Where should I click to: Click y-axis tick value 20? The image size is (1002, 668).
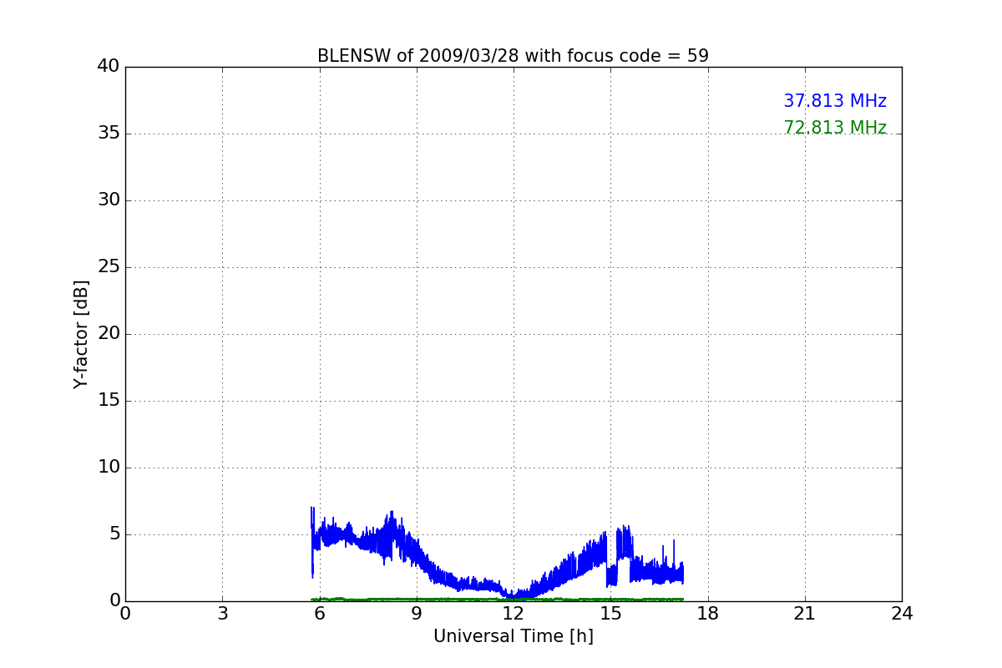pyautogui.click(x=109, y=334)
